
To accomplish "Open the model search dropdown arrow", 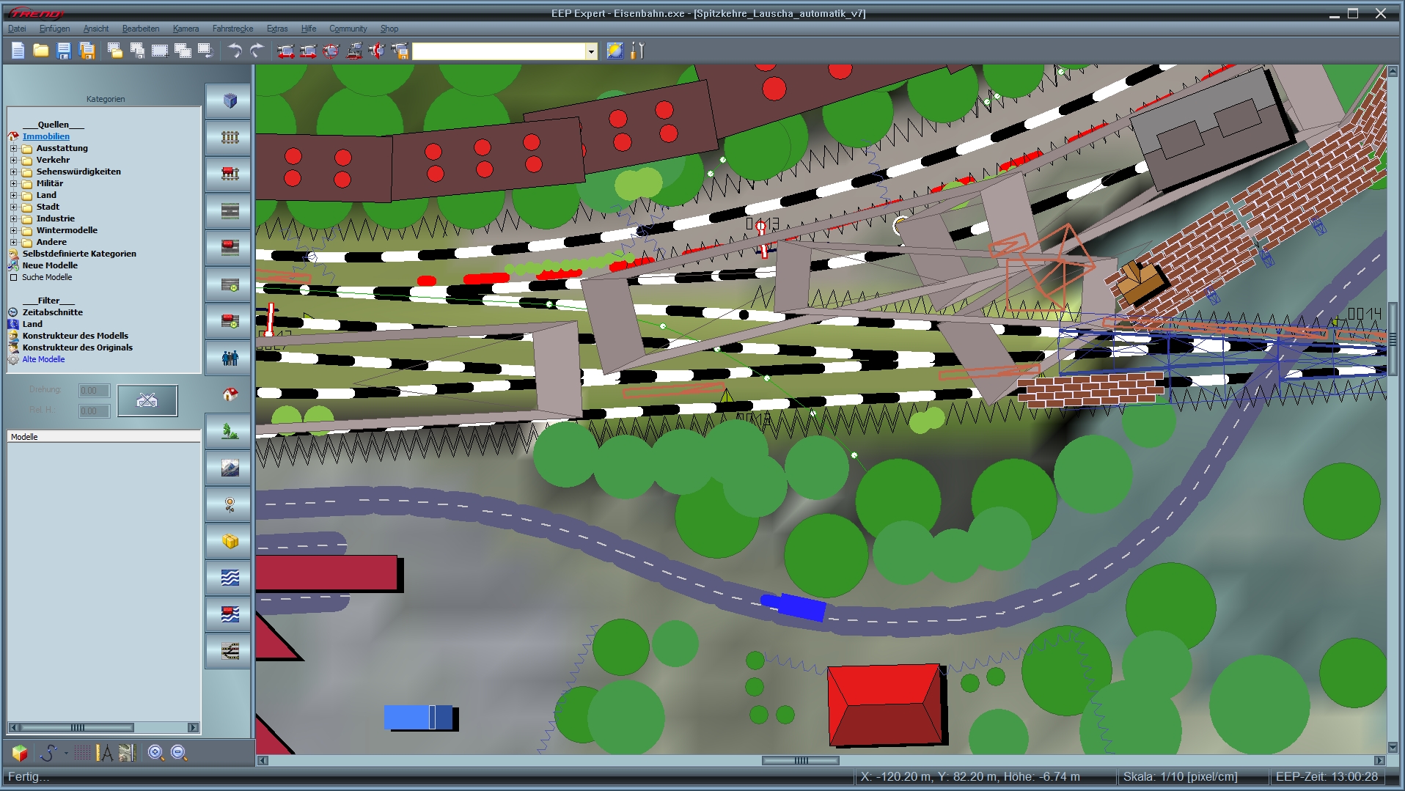I will tap(591, 51).
